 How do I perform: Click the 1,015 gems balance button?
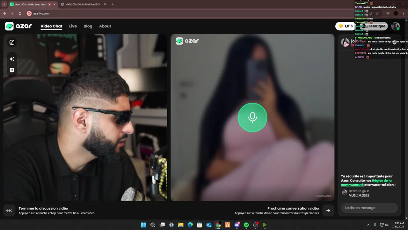tap(346, 26)
